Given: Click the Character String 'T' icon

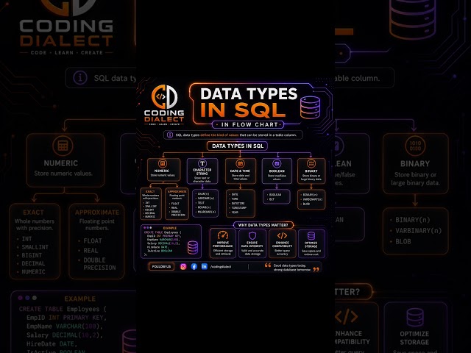Looking at the screenshot, I should click(202, 163).
